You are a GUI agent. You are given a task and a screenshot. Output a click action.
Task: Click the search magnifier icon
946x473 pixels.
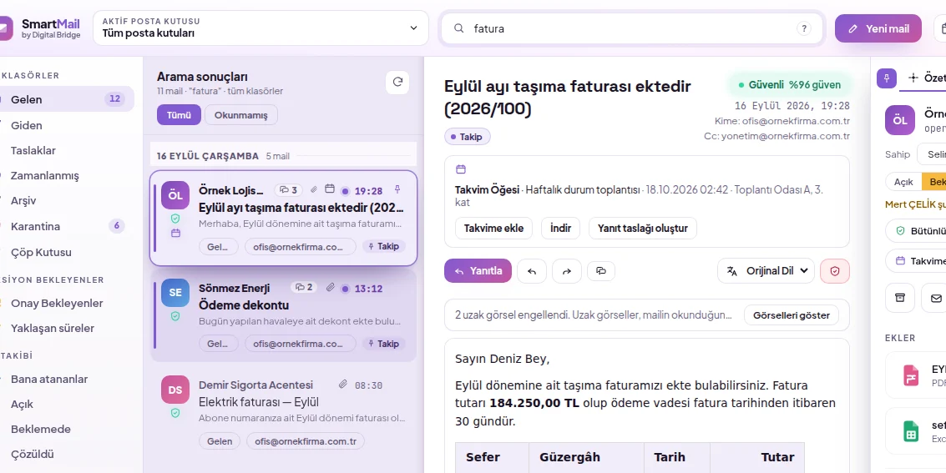pyautogui.click(x=459, y=28)
